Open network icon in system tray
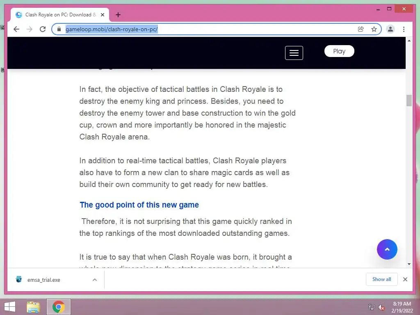The width and height of the screenshot is (420, 315). point(371,307)
